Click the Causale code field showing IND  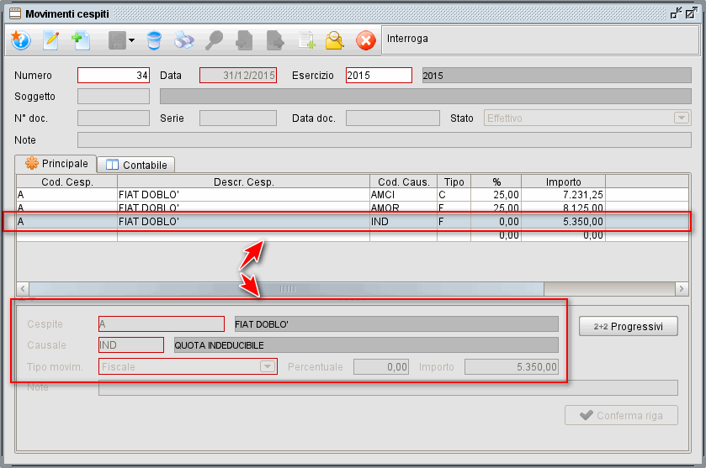tap(131, 344)
